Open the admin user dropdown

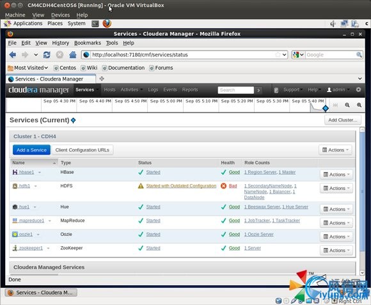point(338,90)
